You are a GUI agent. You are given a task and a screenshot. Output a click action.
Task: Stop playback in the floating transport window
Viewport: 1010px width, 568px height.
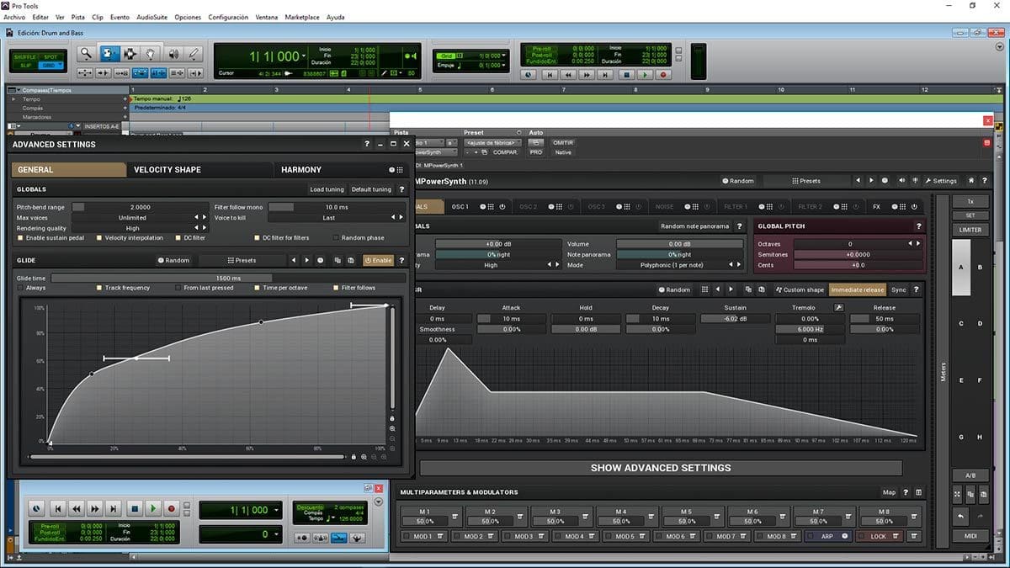[x=133, y=508]
